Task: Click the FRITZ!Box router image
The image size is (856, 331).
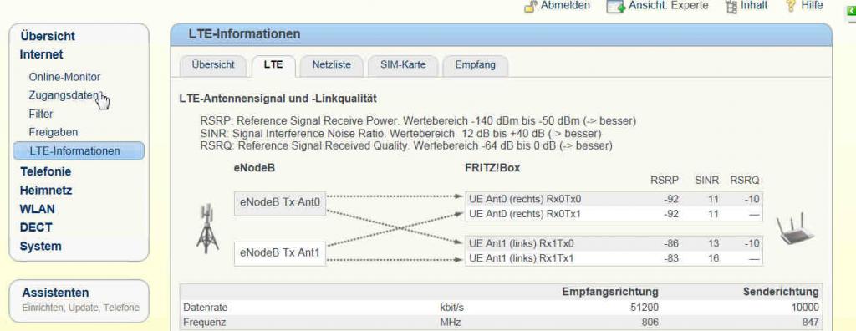Action: click(795, 229)
